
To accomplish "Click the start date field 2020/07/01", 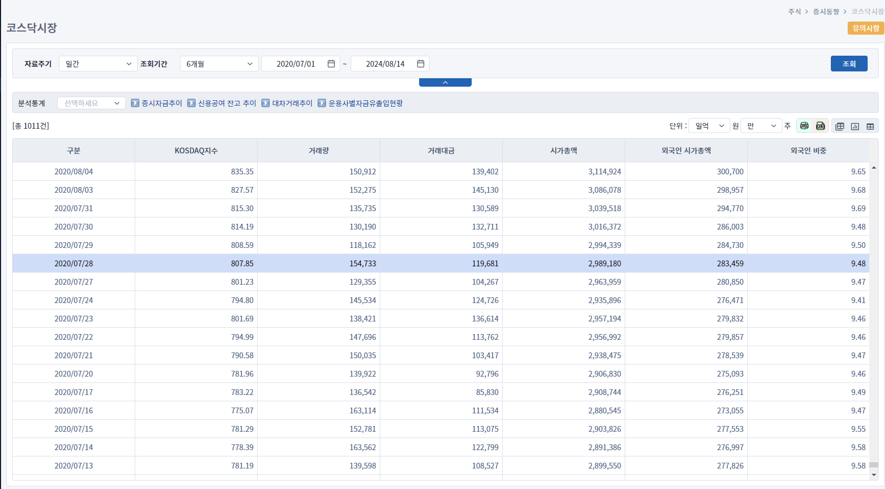I will click(301, 64).
